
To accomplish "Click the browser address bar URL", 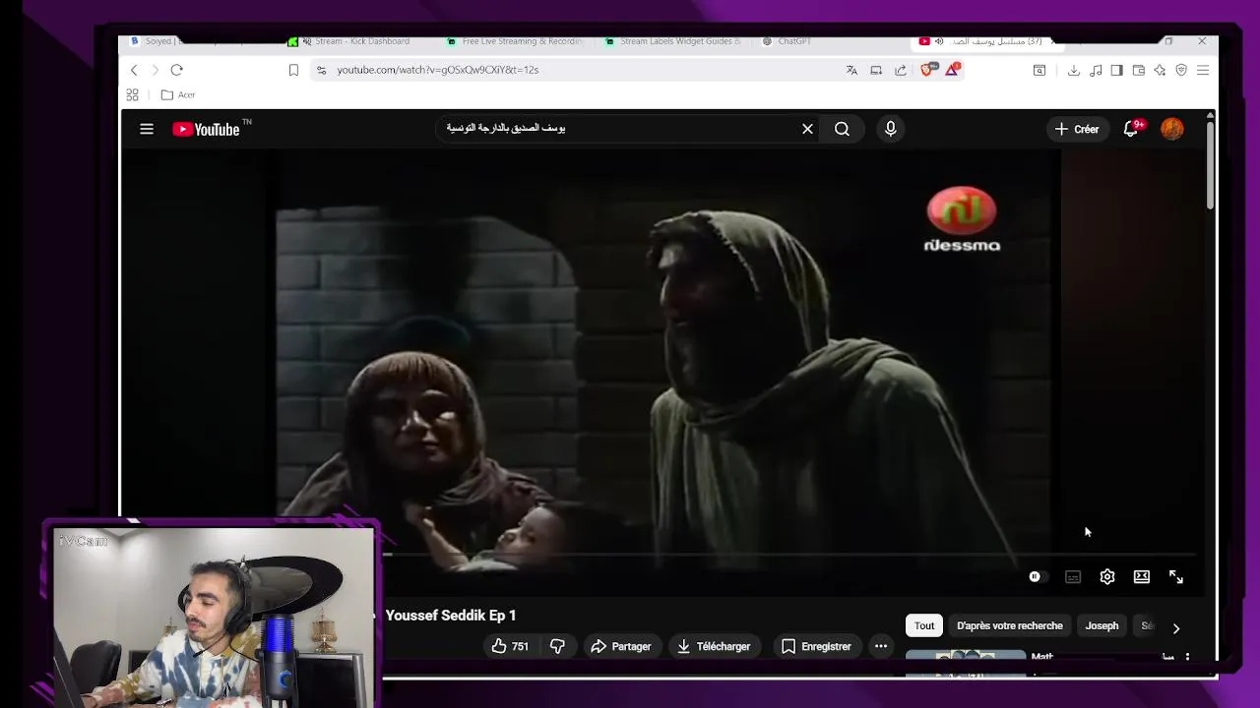I will pos(437,70).
